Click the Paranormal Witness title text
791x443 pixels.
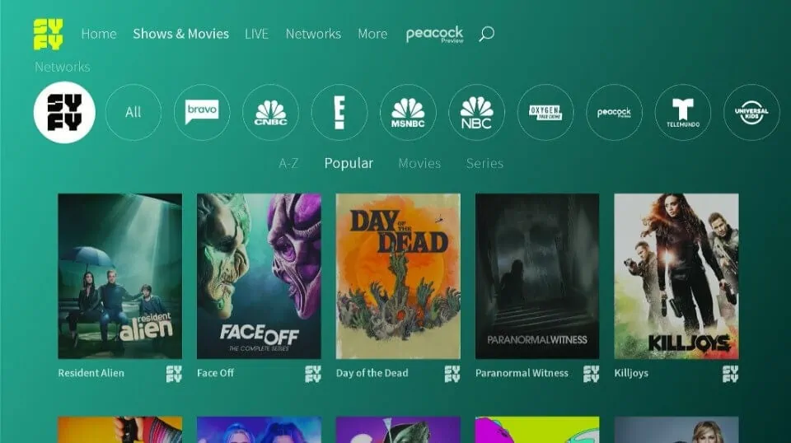pyautogui.click(x=522, y=373)
